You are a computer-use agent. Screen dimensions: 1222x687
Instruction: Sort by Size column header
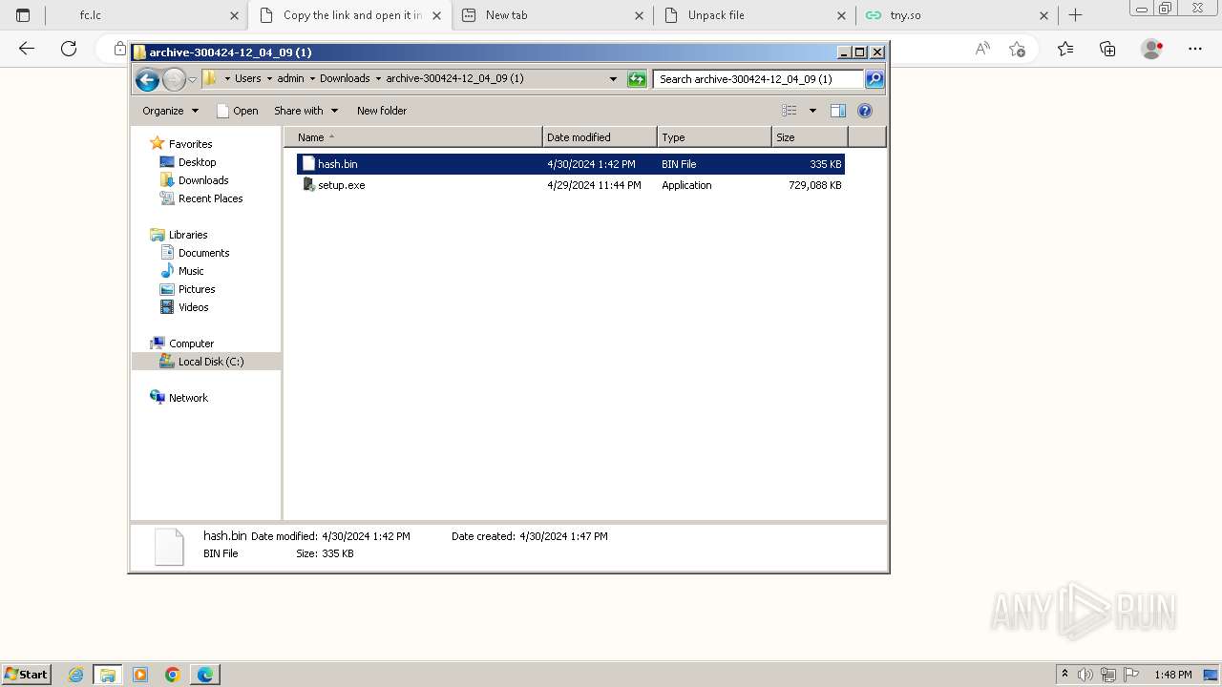[x=810, y=137]
